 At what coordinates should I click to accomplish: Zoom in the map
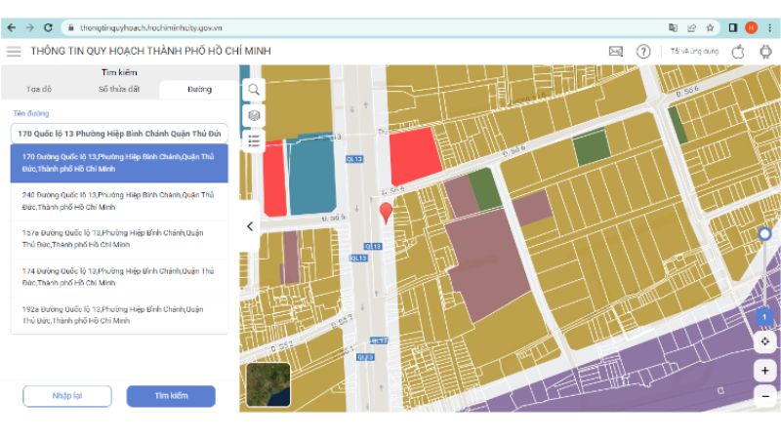pyautogui.click(x=765, y=371)
